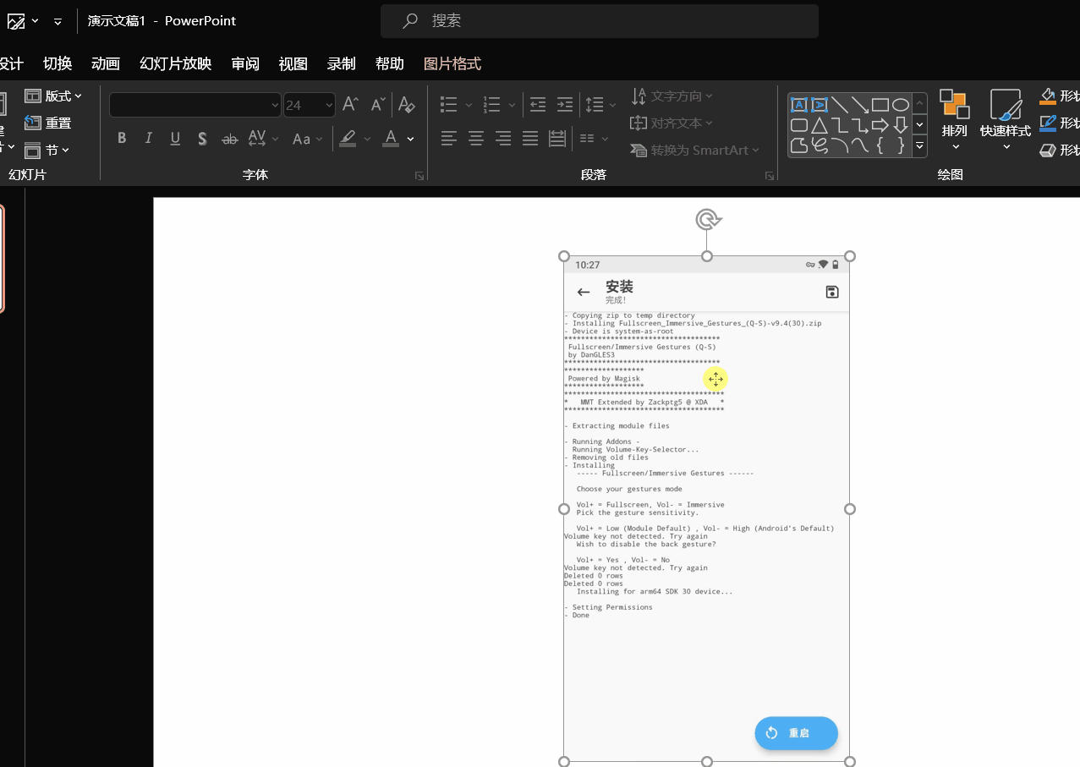Image resolution: width=1080 pixels, height=767 pixels.
Task: Click the Increase Font Size icon
Action: click(x=351, y=105)
